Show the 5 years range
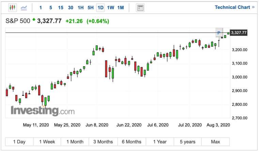259x152 pixels. 187,142
